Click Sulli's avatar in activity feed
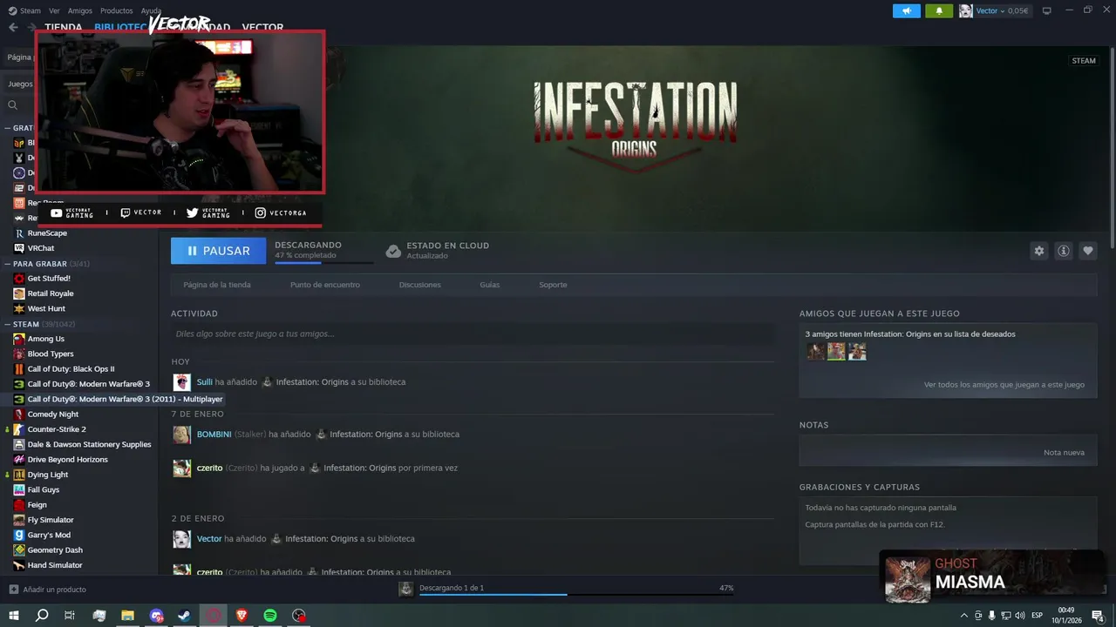 pos(181,382)
